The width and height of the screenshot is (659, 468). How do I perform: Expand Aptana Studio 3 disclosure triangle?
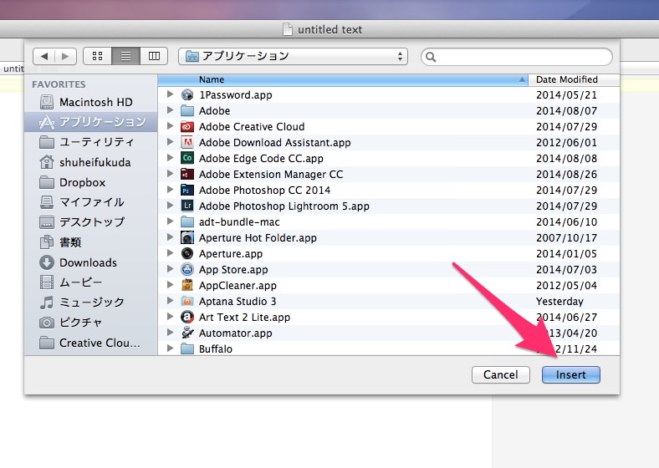170,300
